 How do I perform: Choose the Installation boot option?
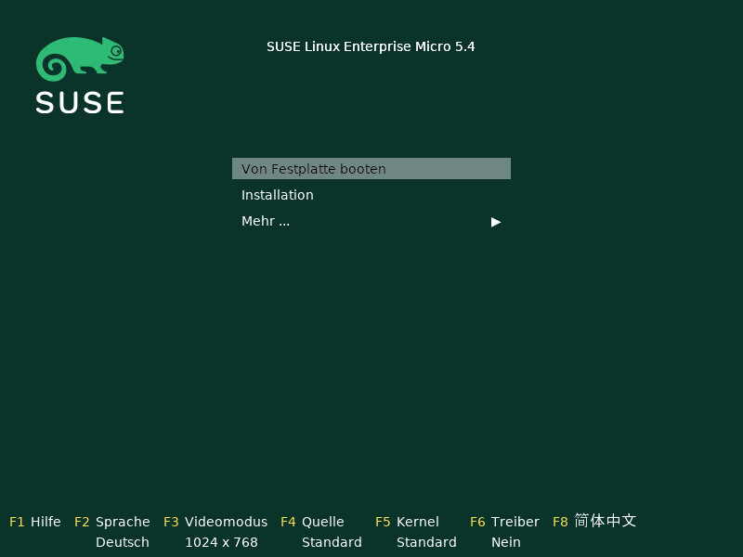click(278, 195)
